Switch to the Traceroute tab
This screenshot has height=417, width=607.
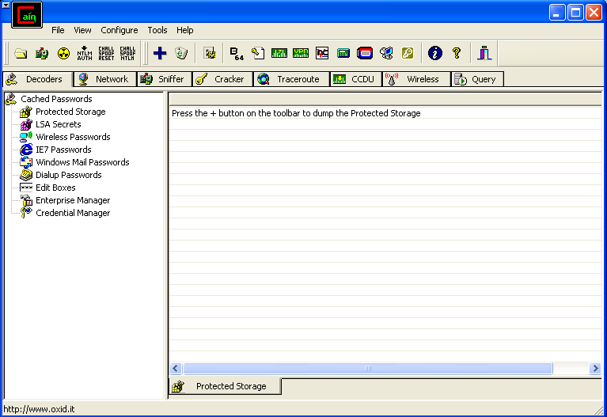[x=291, y=79]
